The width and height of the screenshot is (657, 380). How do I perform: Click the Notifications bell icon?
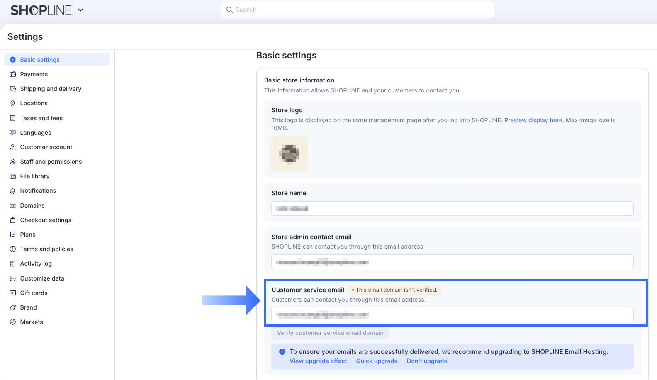click(x=13, y=191)
